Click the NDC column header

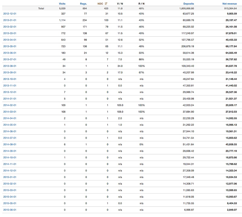tap(100, 4)
